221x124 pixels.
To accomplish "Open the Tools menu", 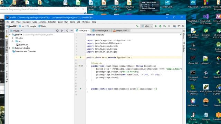I will [x=72, y=22].
